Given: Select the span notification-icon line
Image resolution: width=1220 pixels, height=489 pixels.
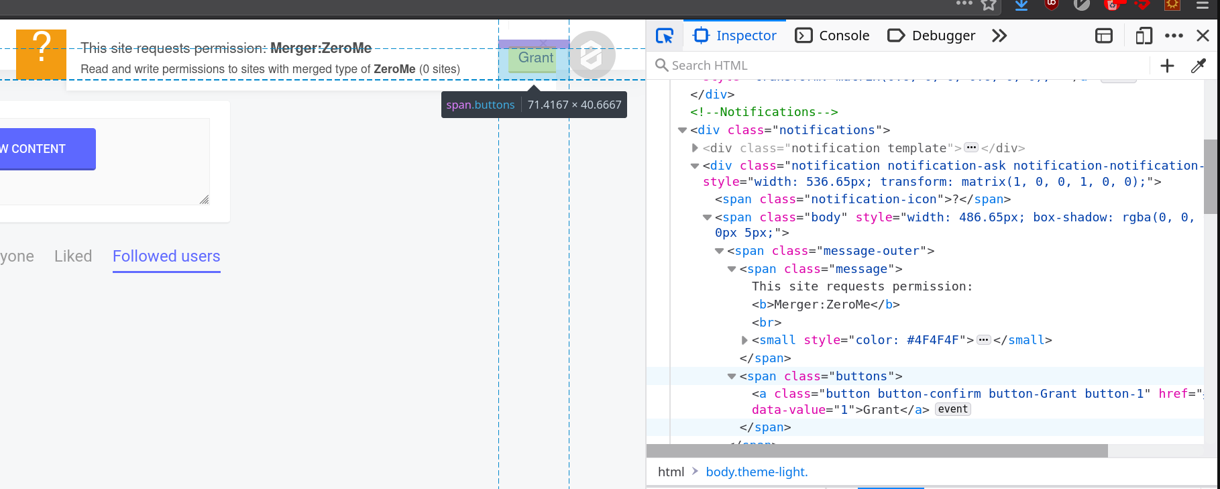Looking at the screenshot, I should pyautogui.click(x=863, y=199).
